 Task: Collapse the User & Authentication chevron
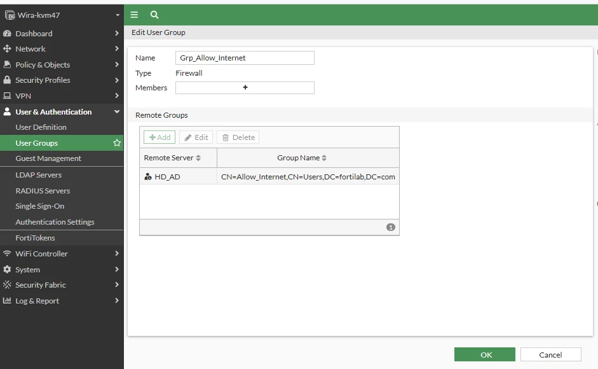point(117,111)
